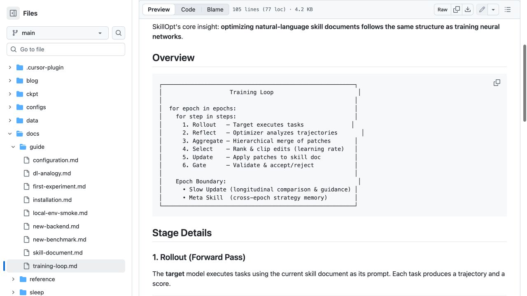Click the folder icon beside configs
527x296 pixels.
(x=20, y=107)
